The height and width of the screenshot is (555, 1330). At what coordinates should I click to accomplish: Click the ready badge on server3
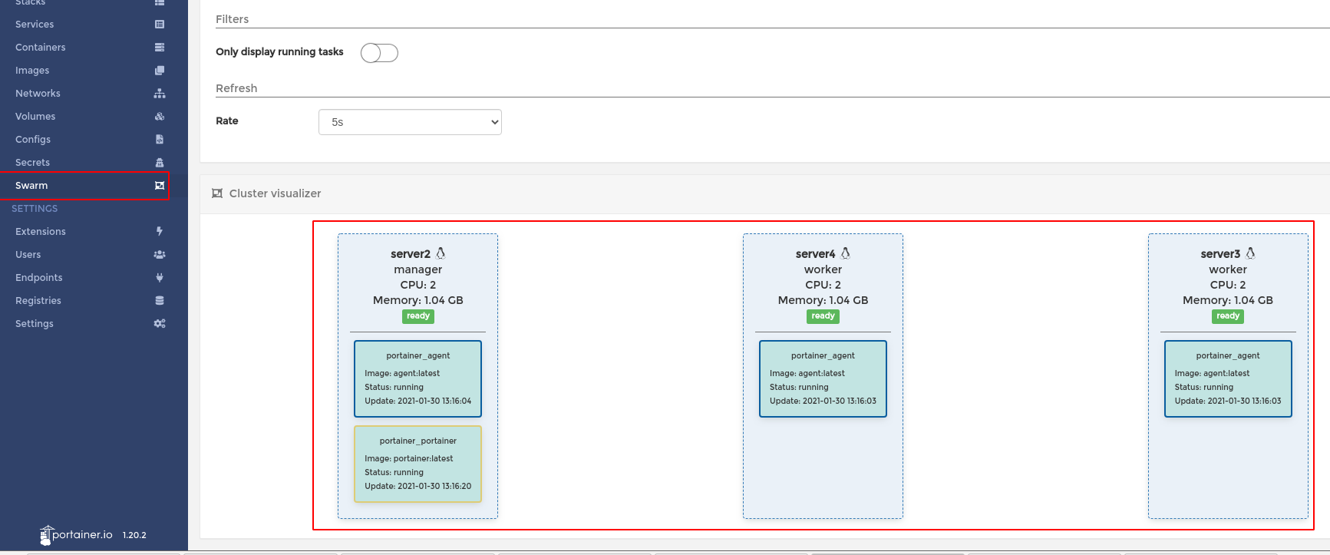[1228, 316]
